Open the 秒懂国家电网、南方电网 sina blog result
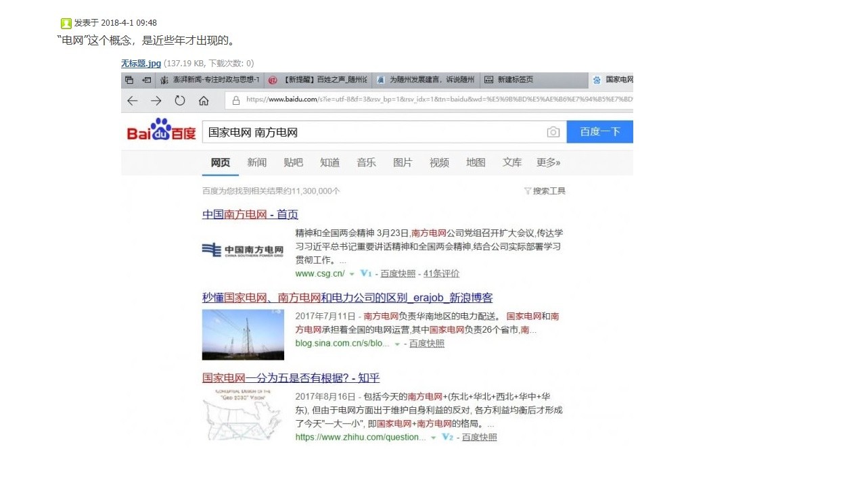The height and width of the screenshot is (487, 866). tap(348, 298)
